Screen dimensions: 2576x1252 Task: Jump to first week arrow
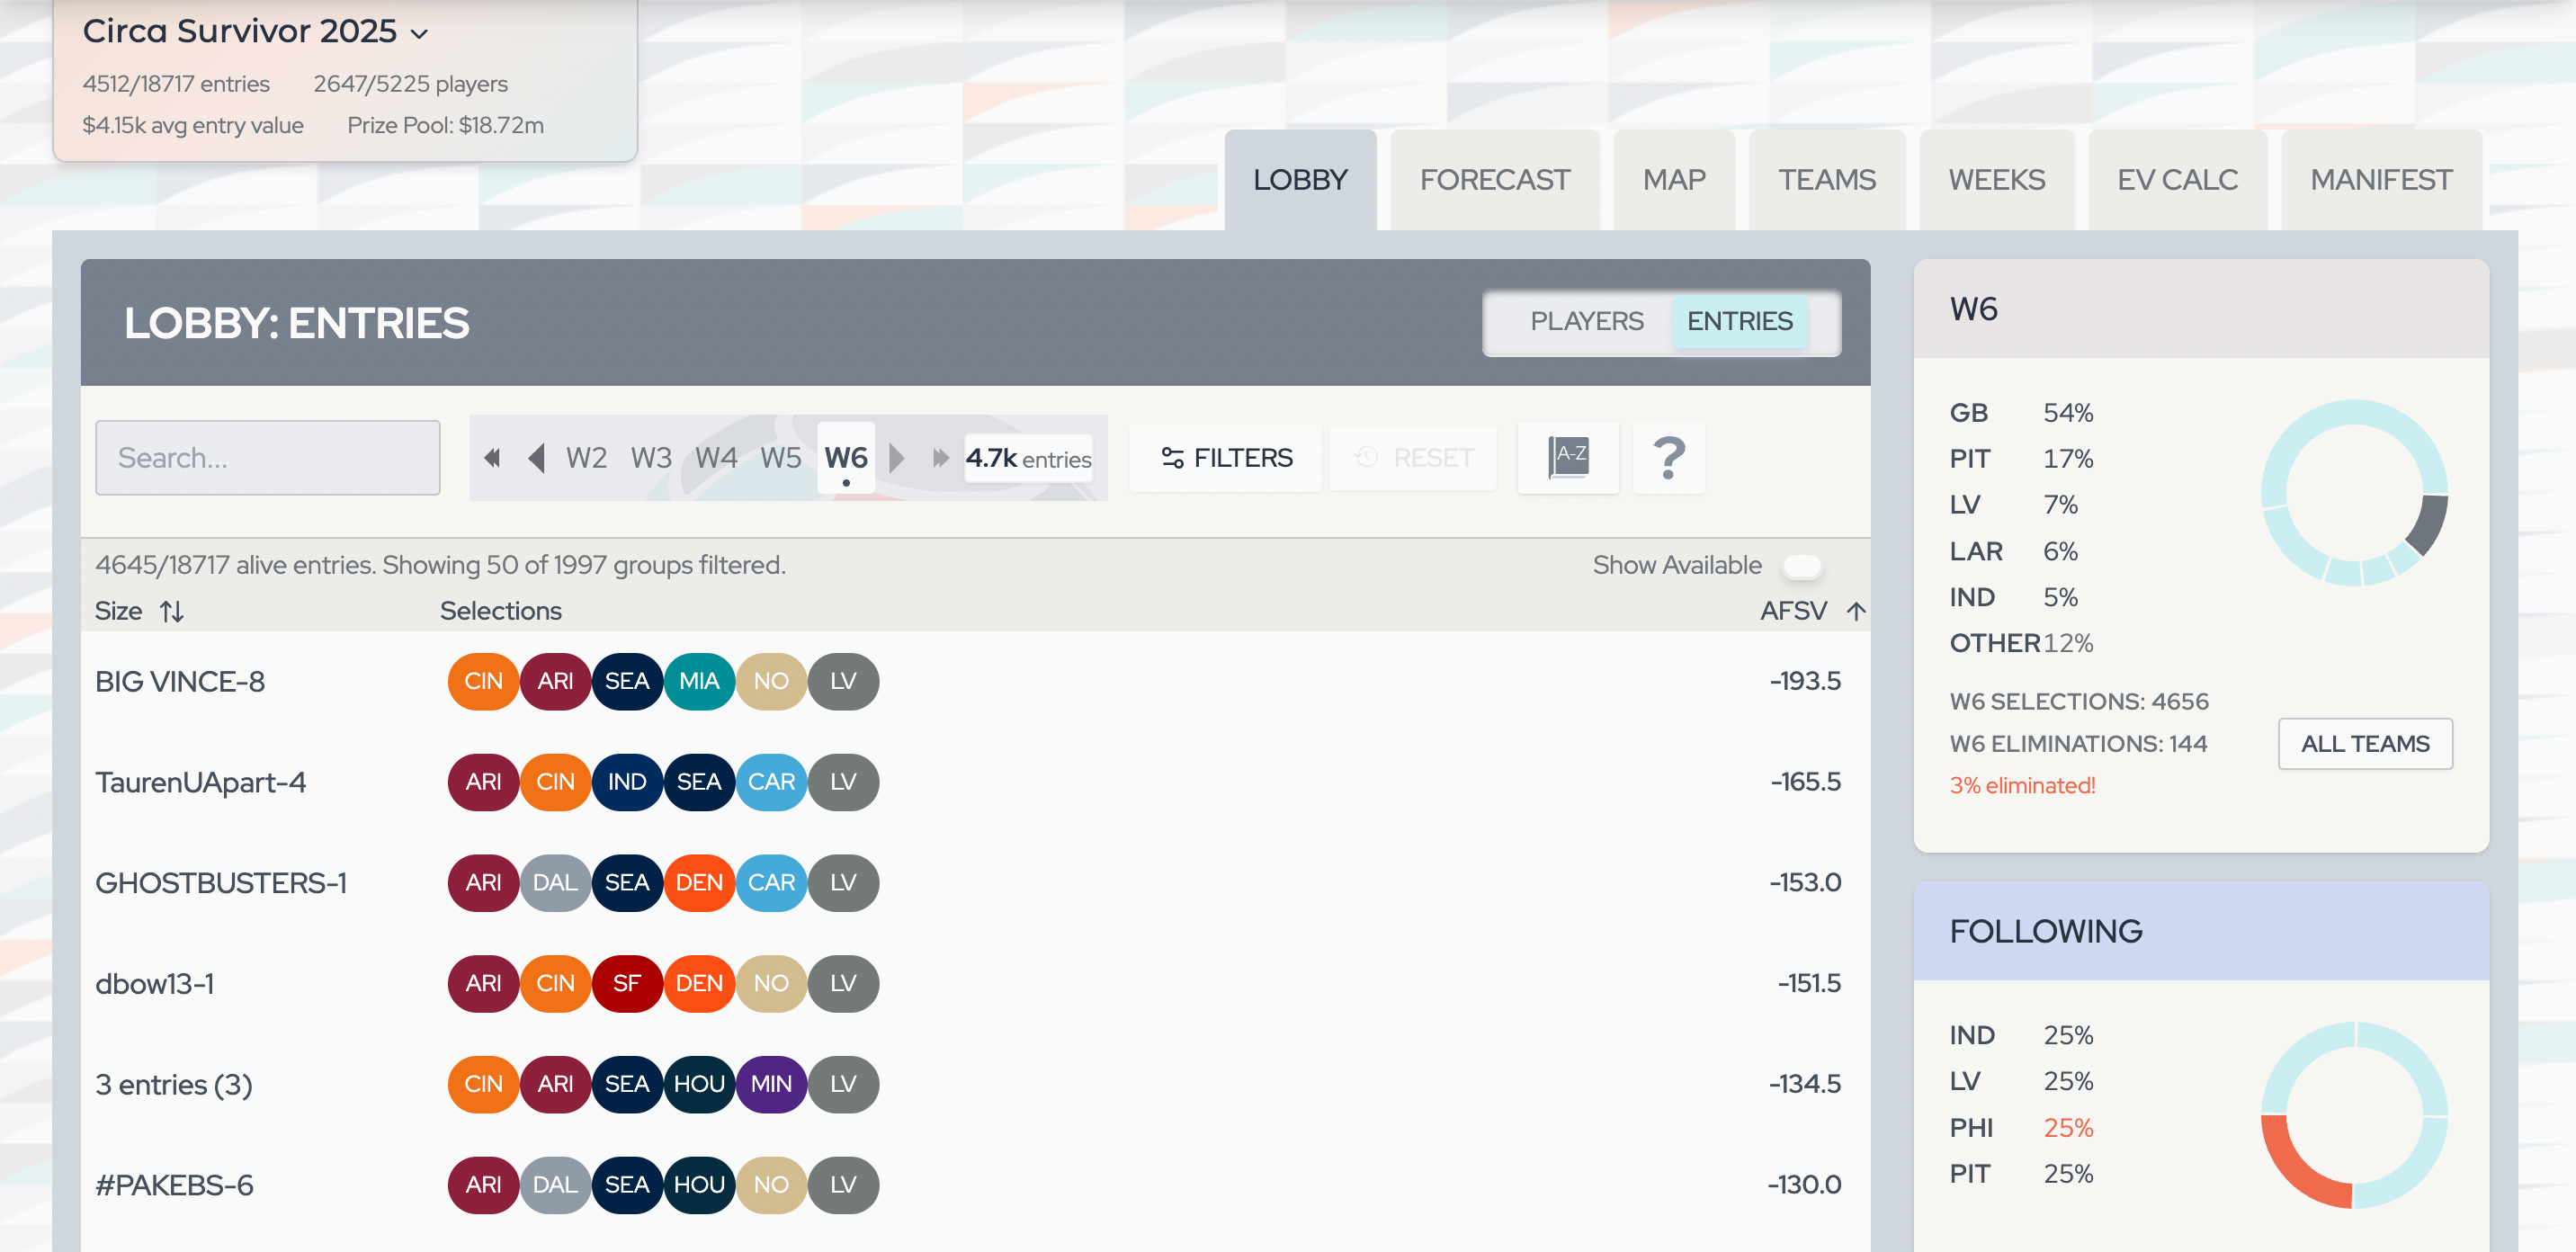[x=491, y=458]
